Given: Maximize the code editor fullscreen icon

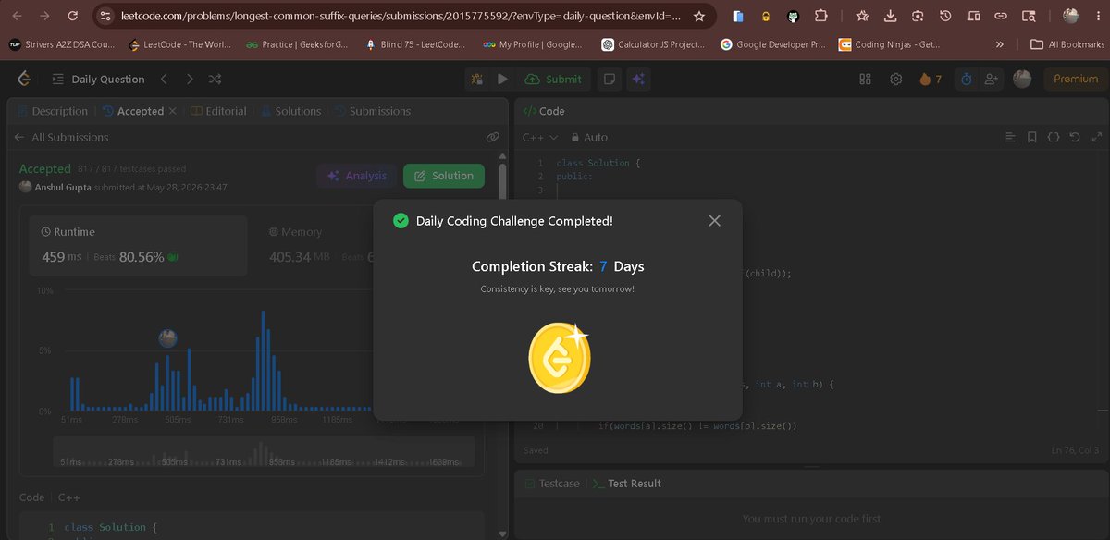Looking at the screenshot, I should click(1097, 137).
